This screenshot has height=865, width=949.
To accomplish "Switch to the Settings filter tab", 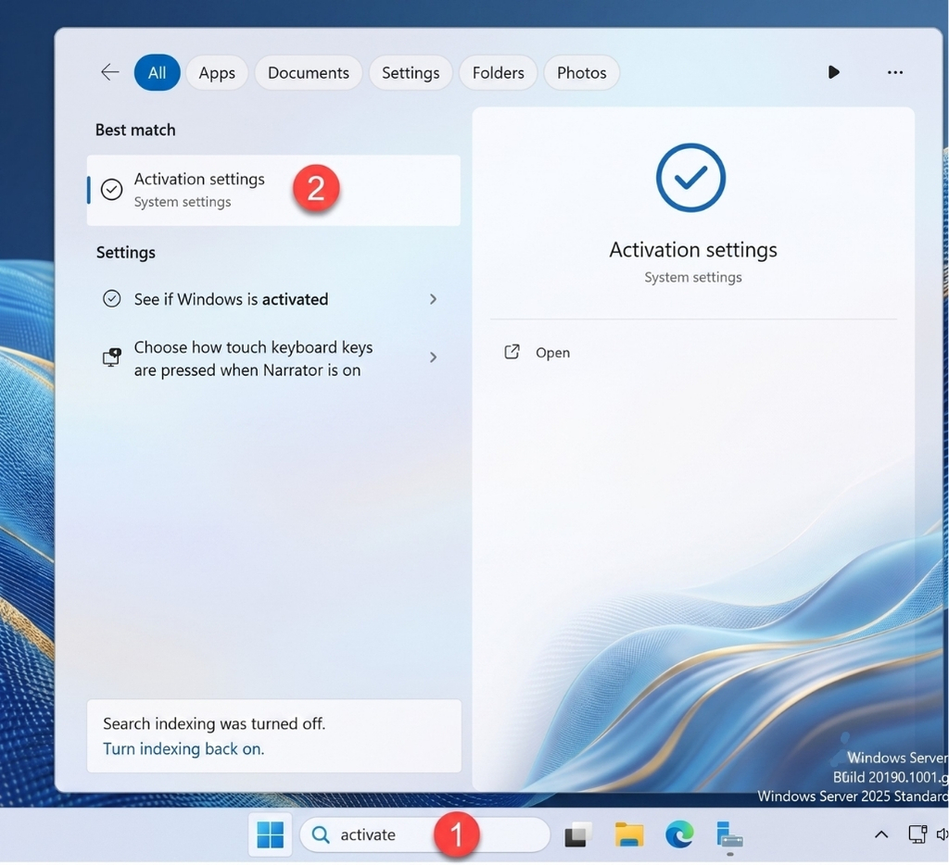I will tap(411, 72).
